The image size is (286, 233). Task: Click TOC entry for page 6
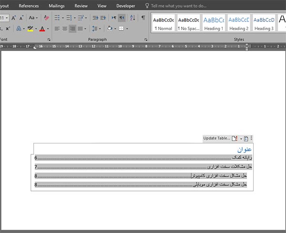tap(143, 158)
